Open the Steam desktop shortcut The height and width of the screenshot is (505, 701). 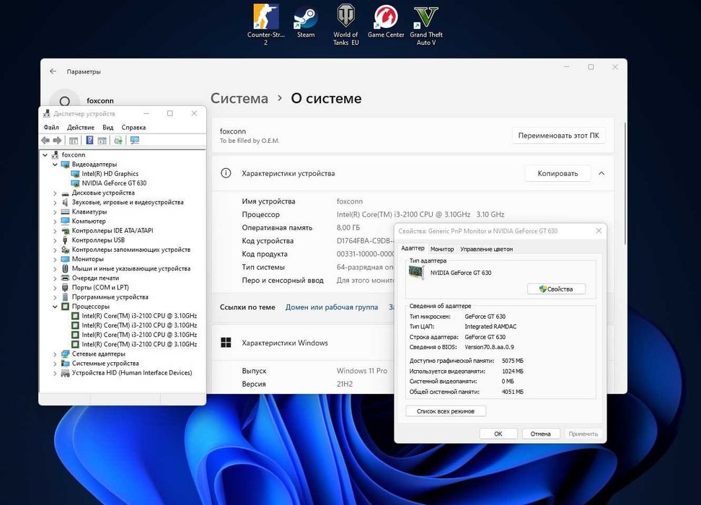[306, 22]
